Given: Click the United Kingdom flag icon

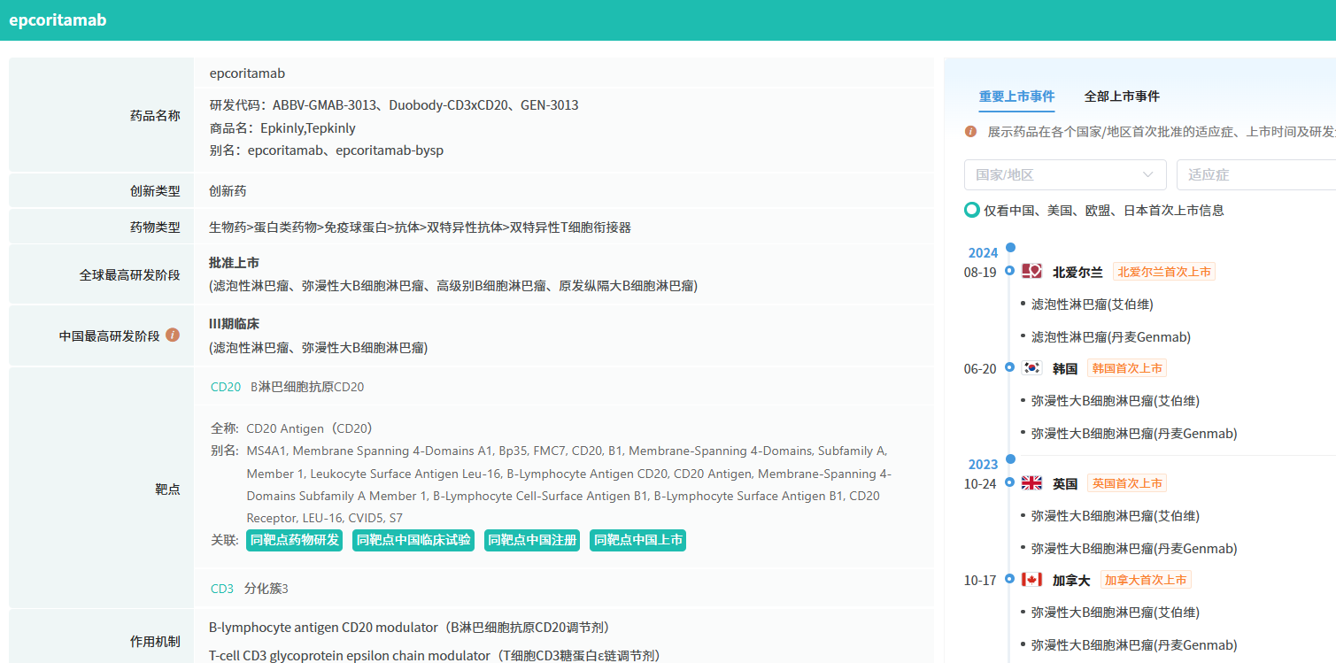Looking at the screenshot, I should [x=1031, y=483].
